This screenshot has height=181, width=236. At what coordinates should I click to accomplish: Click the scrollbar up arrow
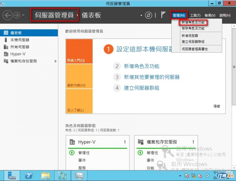tap(234, 26)
